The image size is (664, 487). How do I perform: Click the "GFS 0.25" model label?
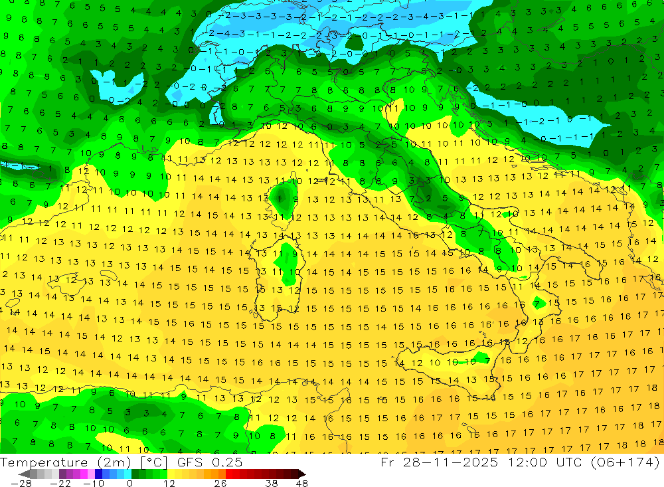[210, 462]
